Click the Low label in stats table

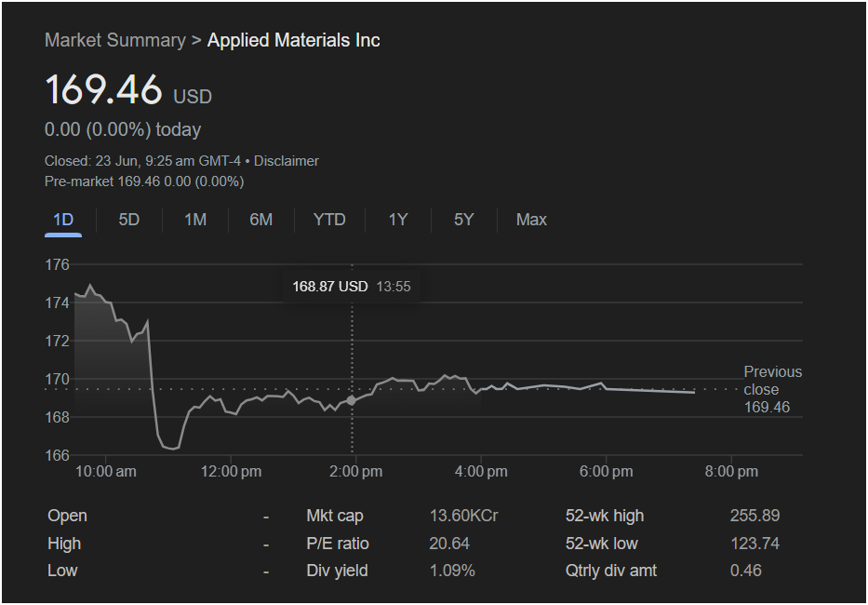pyautogui.click(x=62, y=571)
